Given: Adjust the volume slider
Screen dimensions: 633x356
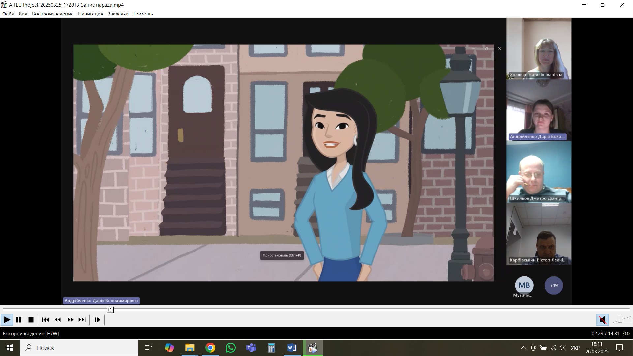Looking at the screenshot, I should [x=621, y=319].
